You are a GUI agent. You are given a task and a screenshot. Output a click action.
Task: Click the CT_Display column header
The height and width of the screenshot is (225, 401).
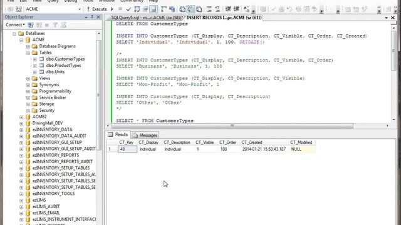tap(148, 142)
